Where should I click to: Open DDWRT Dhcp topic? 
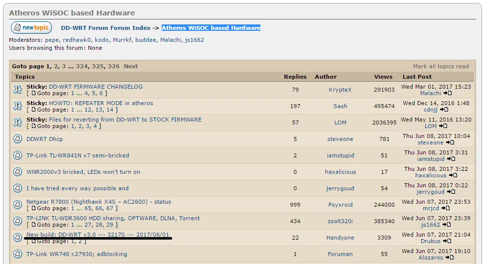[x=44, y=139]
